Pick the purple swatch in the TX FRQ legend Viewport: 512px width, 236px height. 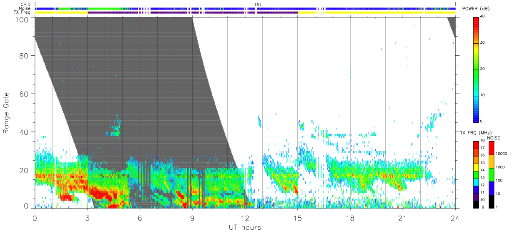[x=476, y=196]
